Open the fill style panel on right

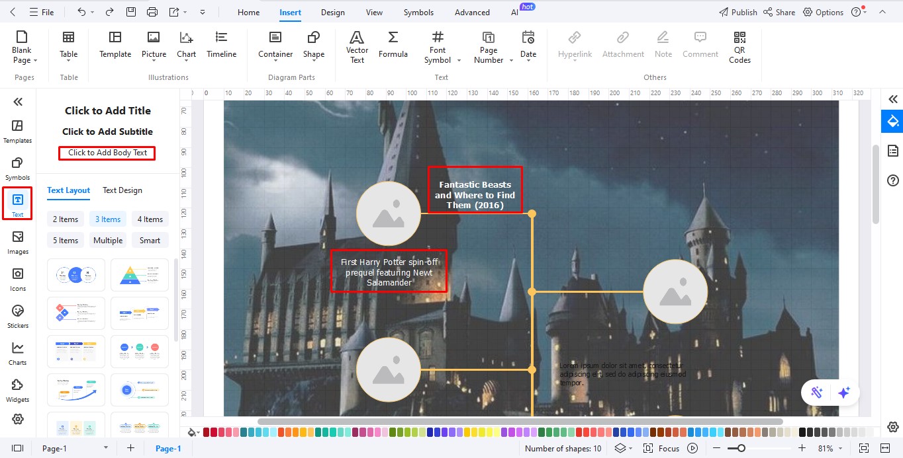[892, 121]
